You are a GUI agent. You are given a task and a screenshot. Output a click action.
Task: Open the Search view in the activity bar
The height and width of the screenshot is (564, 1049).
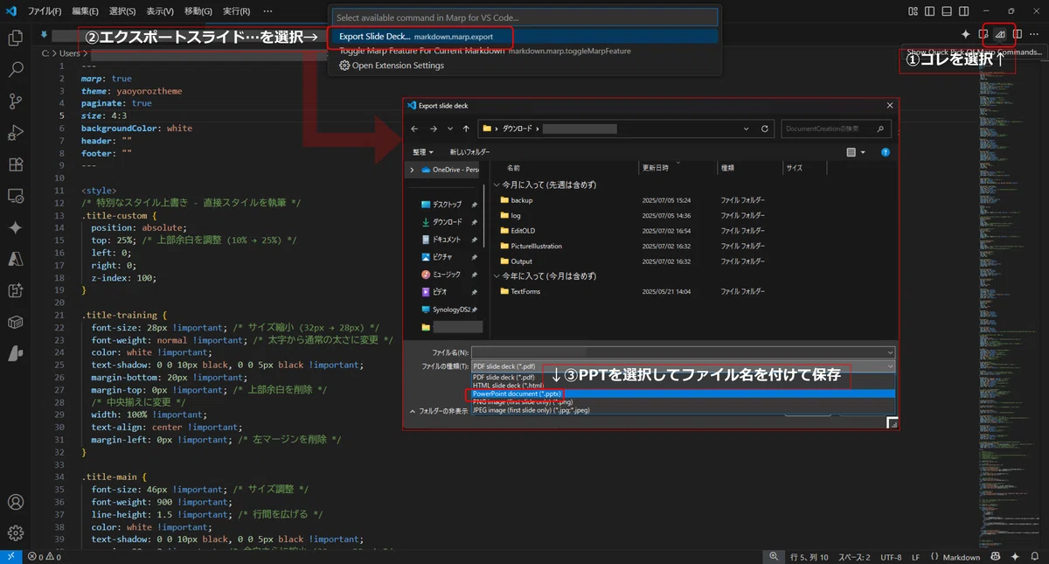(15, 70)
